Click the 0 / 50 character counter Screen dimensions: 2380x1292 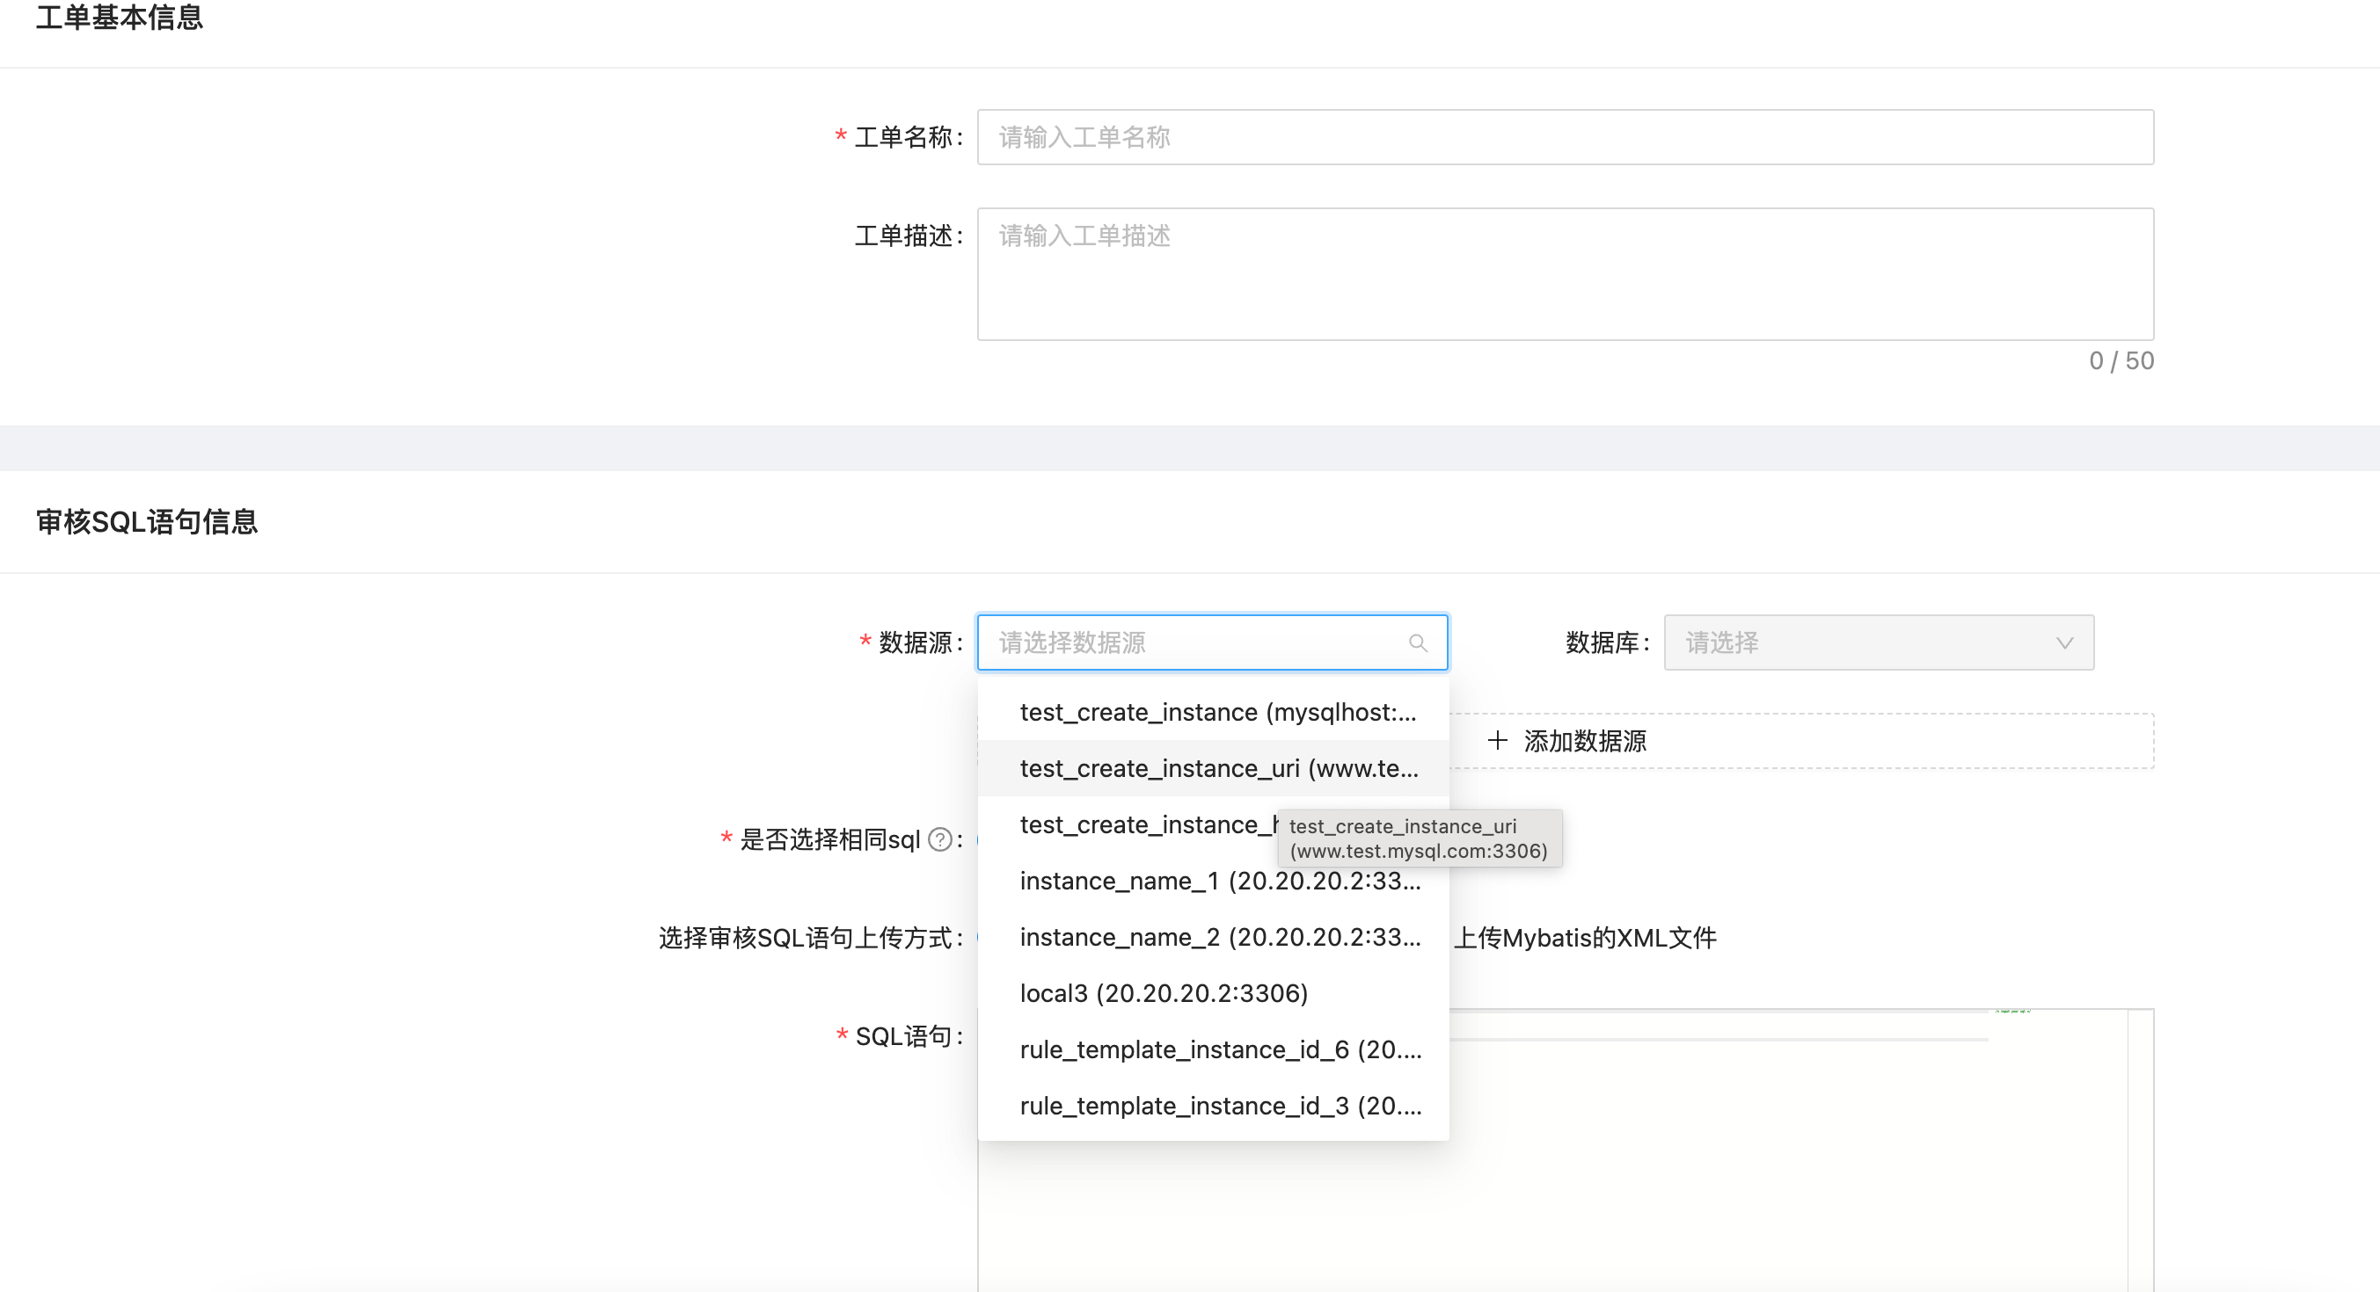tap(2121, 361)
